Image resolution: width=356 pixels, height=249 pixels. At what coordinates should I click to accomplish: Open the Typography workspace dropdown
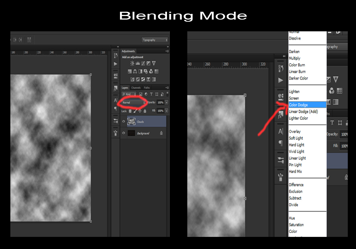tap(155, 40)
